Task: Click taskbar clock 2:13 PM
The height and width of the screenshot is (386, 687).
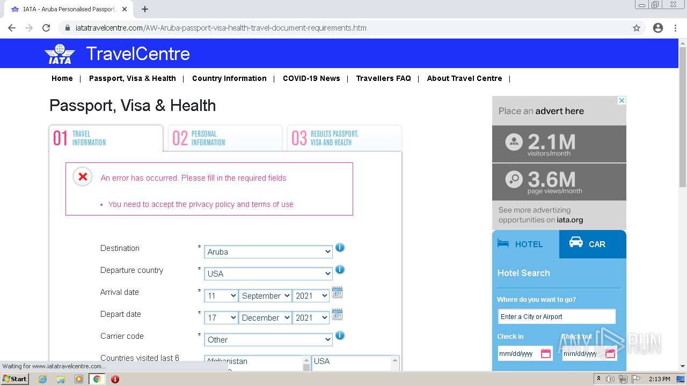Action: 659,379
